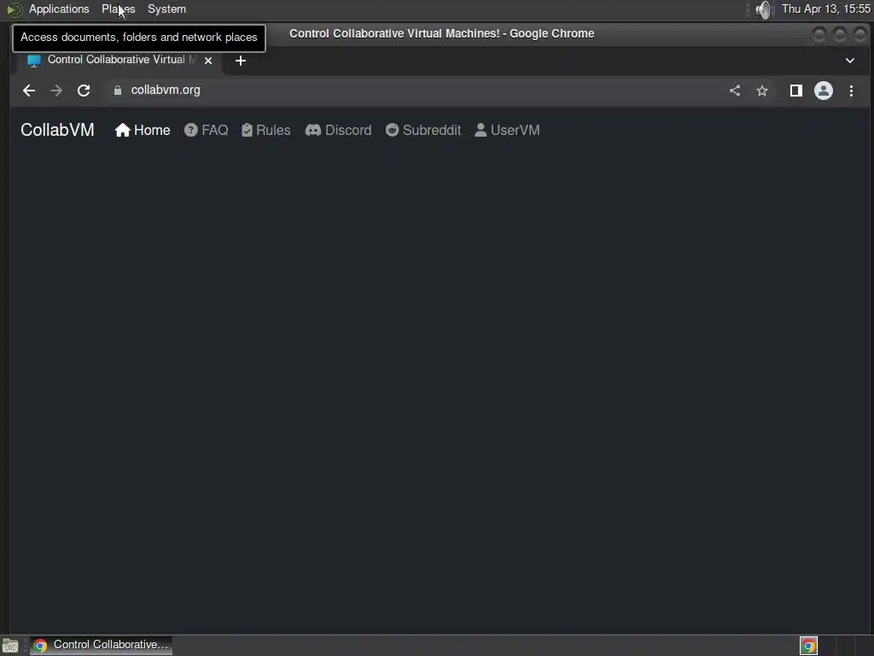The width and height of the screenshot is (874, 656).
Task: Open Chrome's three-dot menu
Action: [851, 91]
